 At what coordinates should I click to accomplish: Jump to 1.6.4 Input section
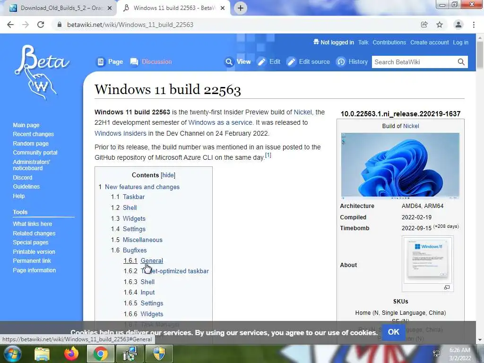point(147,292)
